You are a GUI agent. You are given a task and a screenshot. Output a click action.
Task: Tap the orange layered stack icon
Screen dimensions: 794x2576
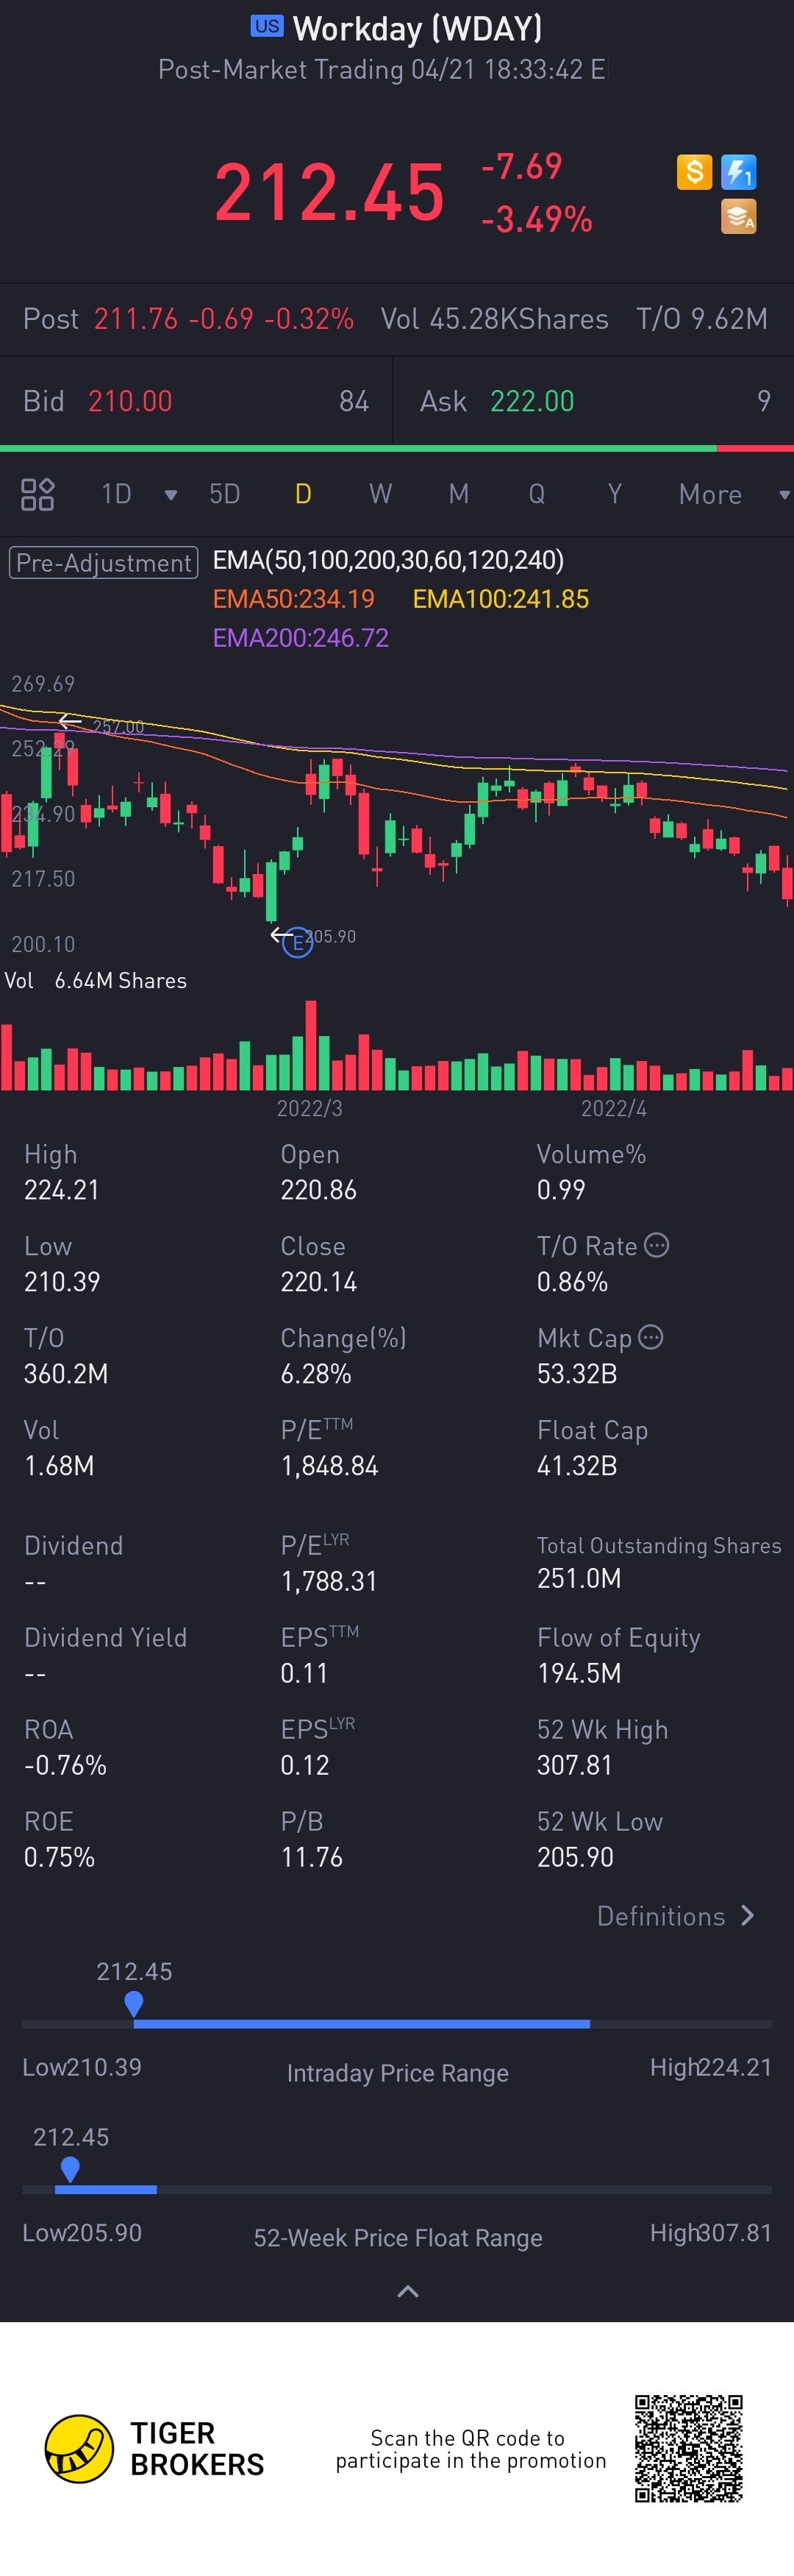[x=738, y=216]
